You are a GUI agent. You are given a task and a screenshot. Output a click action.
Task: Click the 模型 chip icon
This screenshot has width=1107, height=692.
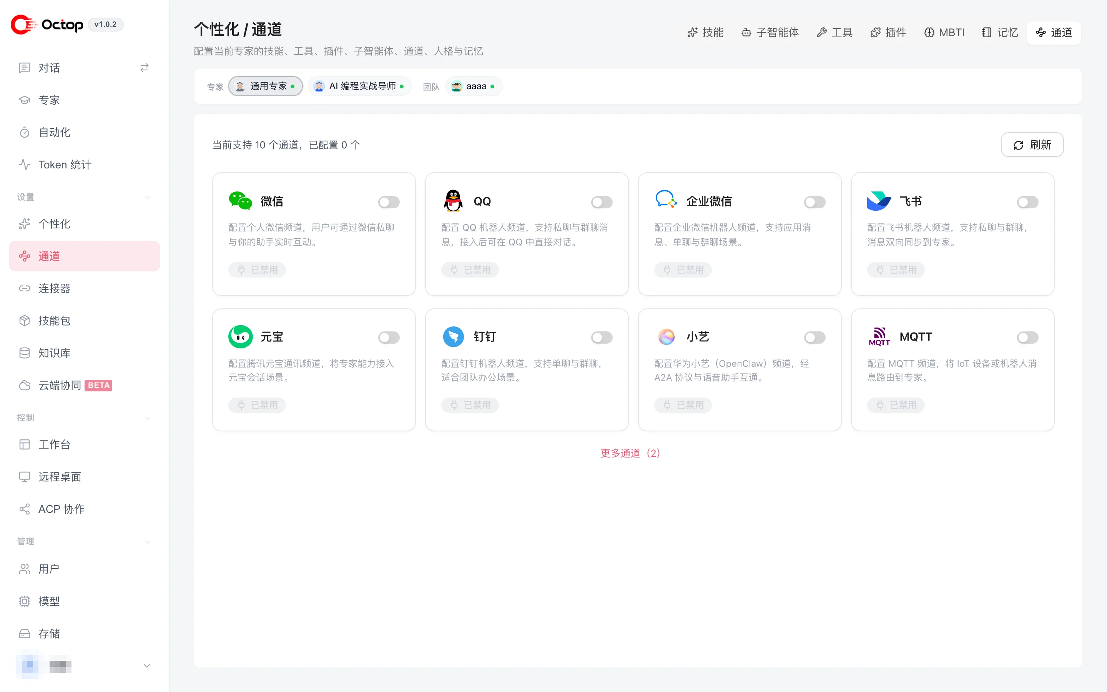click(25, 601)
